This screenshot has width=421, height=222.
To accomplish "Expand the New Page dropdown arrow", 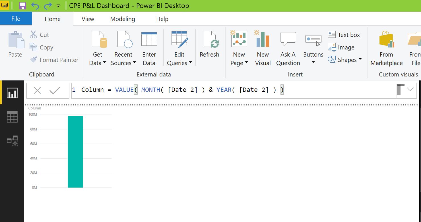I will tap(246, 63).
